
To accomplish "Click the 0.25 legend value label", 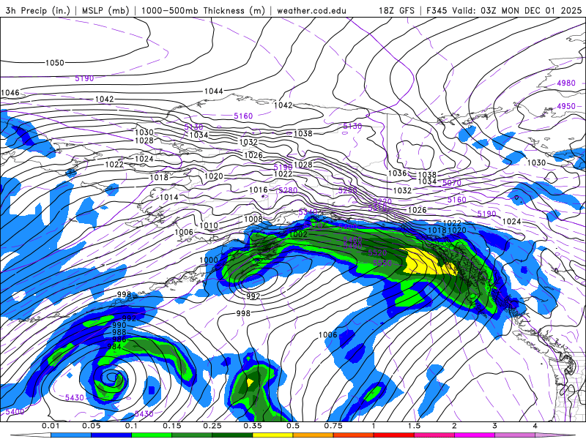I will point(212,426).
